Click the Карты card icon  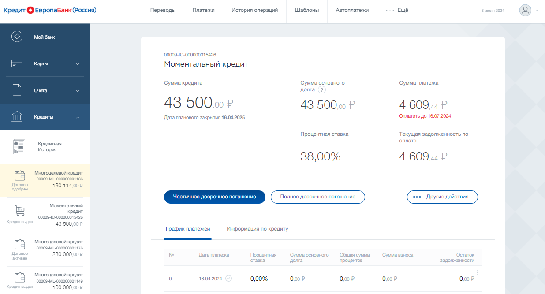tap(17, 63)
